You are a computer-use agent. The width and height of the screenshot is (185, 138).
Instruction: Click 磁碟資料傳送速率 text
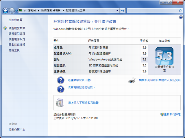click(100, 72)
